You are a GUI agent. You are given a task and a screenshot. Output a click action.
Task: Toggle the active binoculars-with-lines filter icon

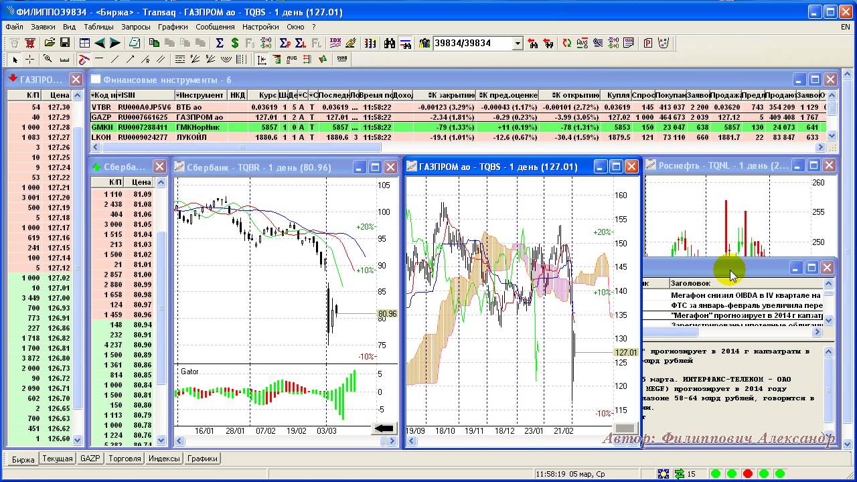(405, 43)
